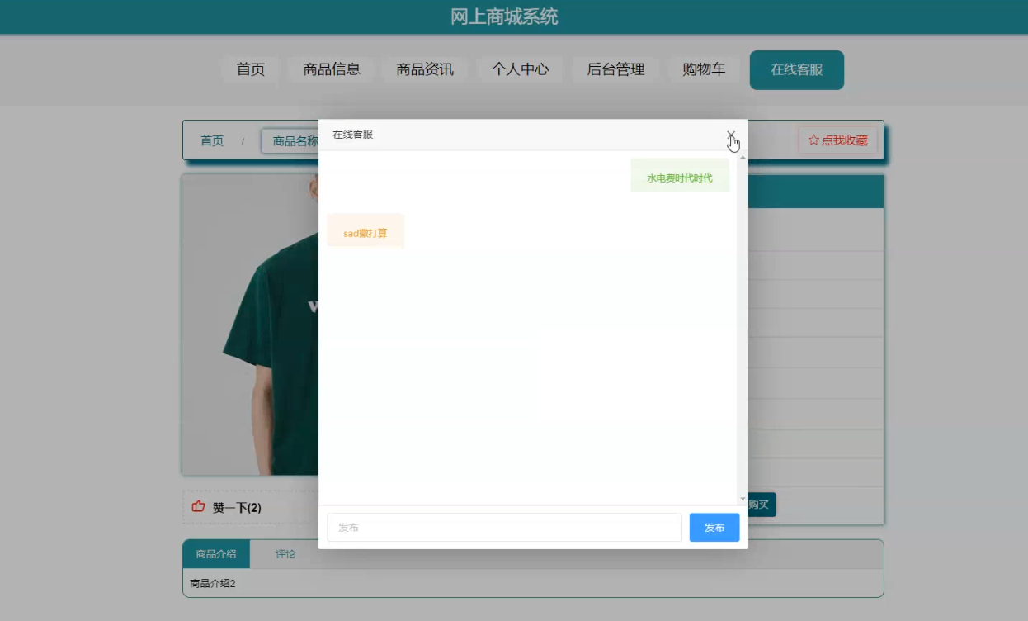Click the 网上商城系统 site title
This screenshot has width=1028, height=621.
point(504,17)
